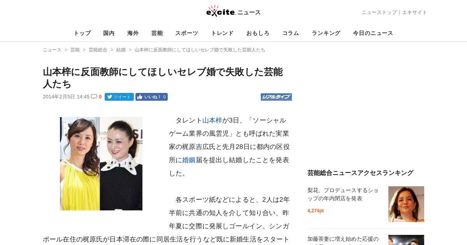Click the リアルライブ source logo
The height and width of the screenshot is (245, 467).
point(276,97)
